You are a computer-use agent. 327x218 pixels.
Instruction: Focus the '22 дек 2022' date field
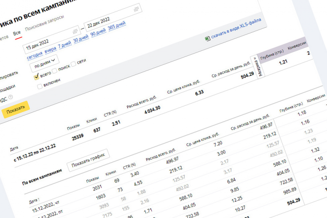(113, 17)
